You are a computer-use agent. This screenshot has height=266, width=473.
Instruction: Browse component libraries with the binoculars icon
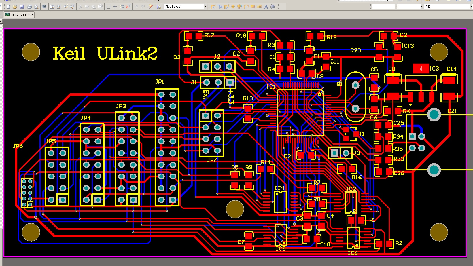click(159, 7)
